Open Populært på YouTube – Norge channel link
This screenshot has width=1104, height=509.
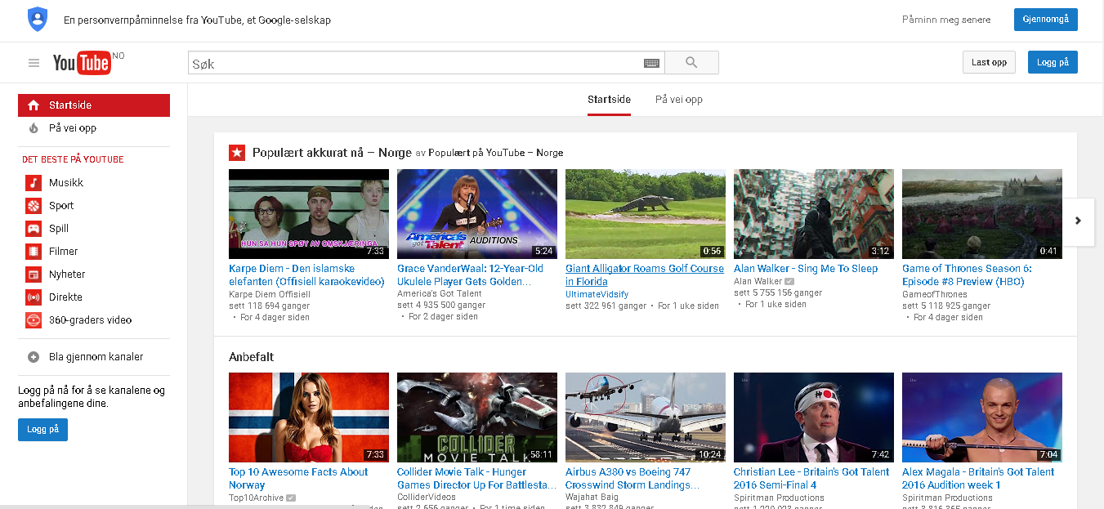click(x=496, y=154)
